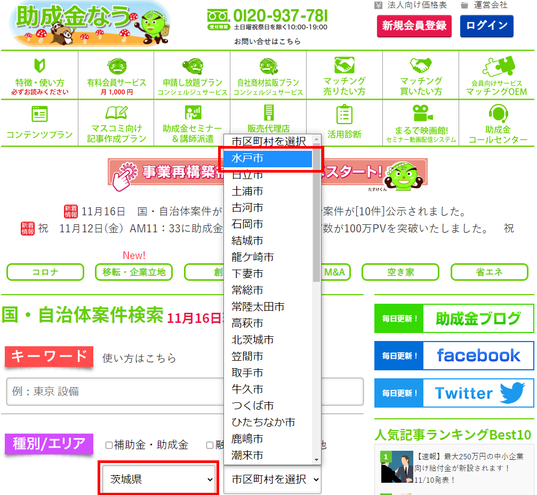Open マッチング売りたい方 handshake icon
This screenshot has height=495, width=537.
344,65
